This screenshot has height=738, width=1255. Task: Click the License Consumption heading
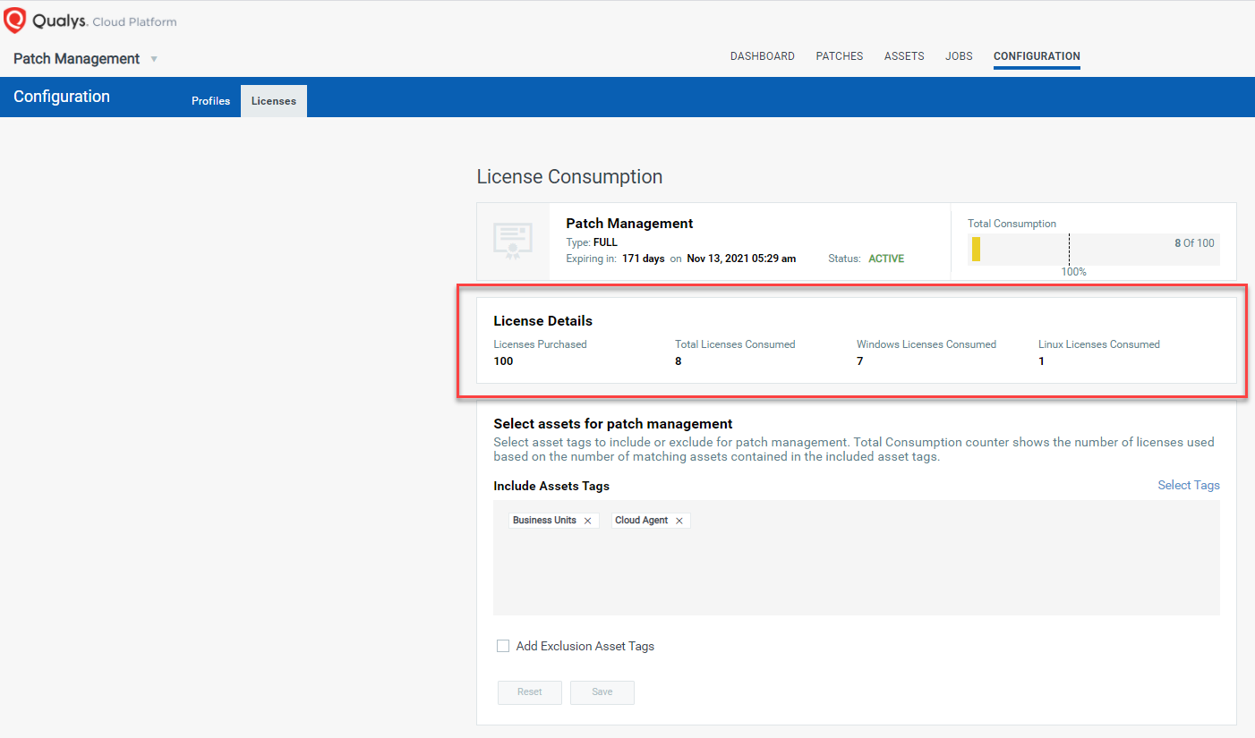pos(569,177)
